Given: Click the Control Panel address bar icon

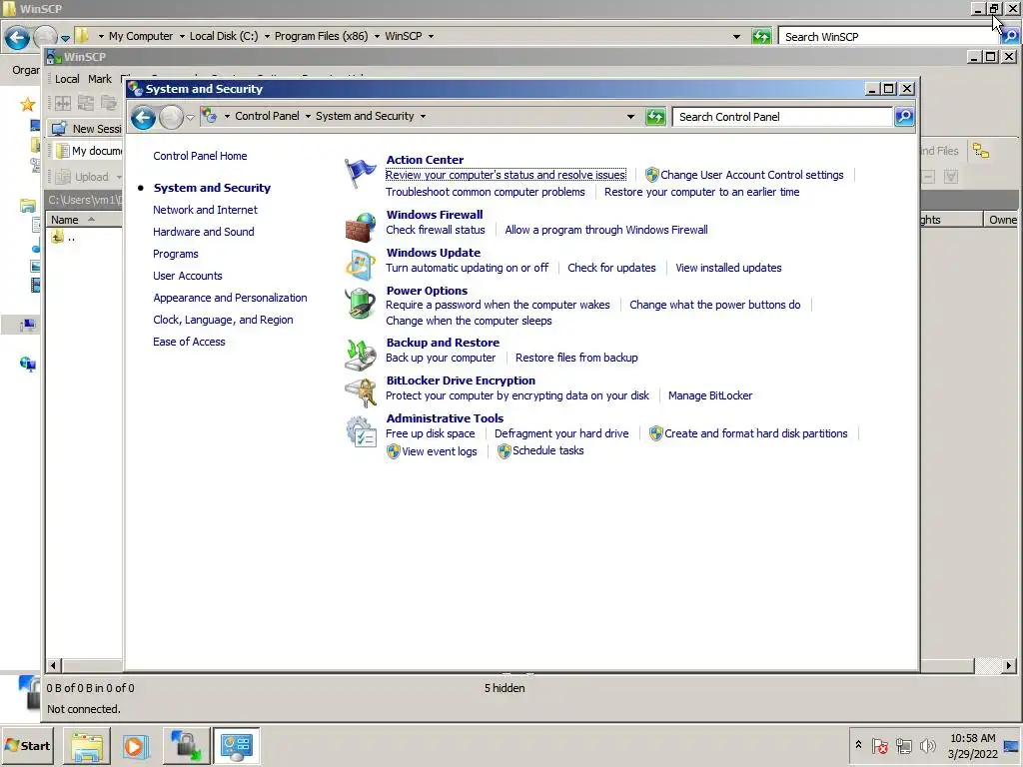Looking at the screenshot, I should click(209, 116).
